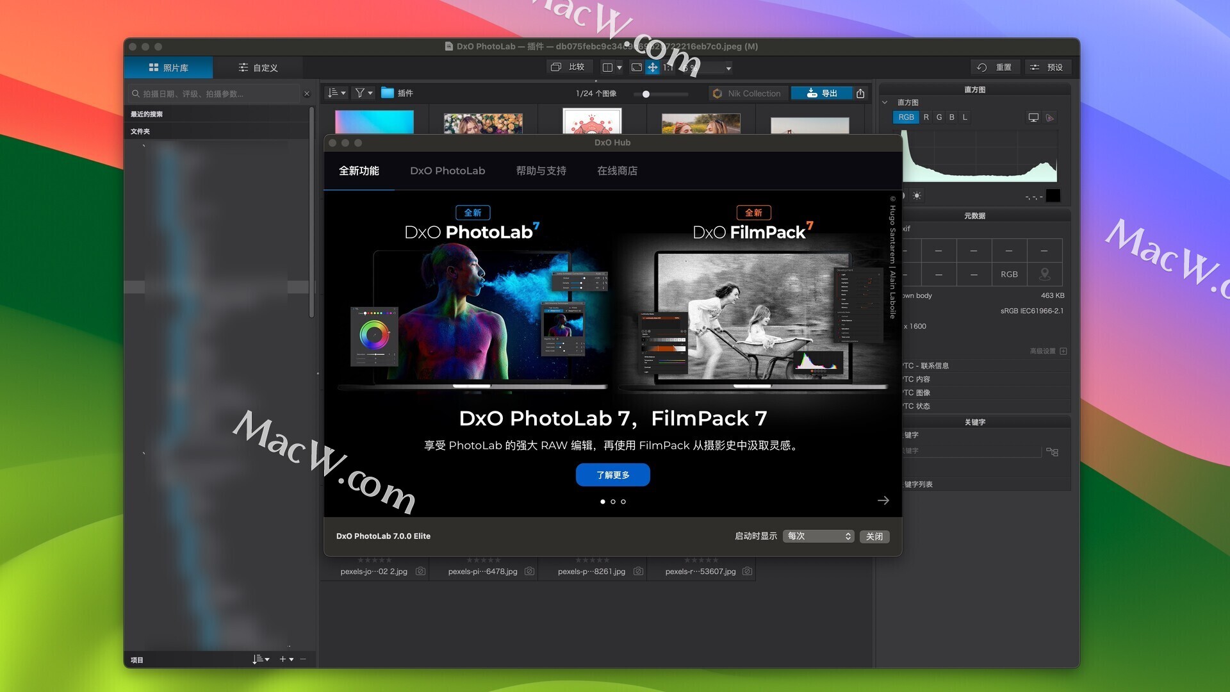Click the fit-to-screen zoom icon
The width and height of the screenshot is (1230, 692).
click(x=637, y=67)
